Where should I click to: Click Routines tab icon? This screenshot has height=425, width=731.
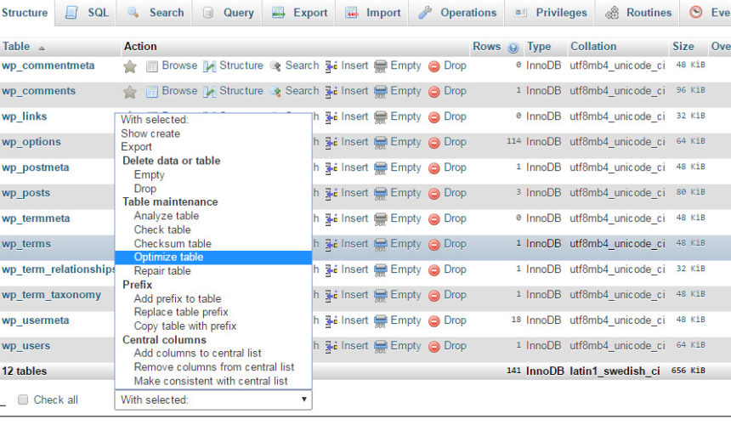coord(612,13)
